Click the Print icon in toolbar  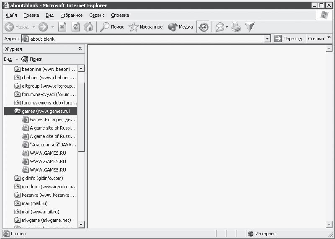pyautogui.click(x=237, y=27)
